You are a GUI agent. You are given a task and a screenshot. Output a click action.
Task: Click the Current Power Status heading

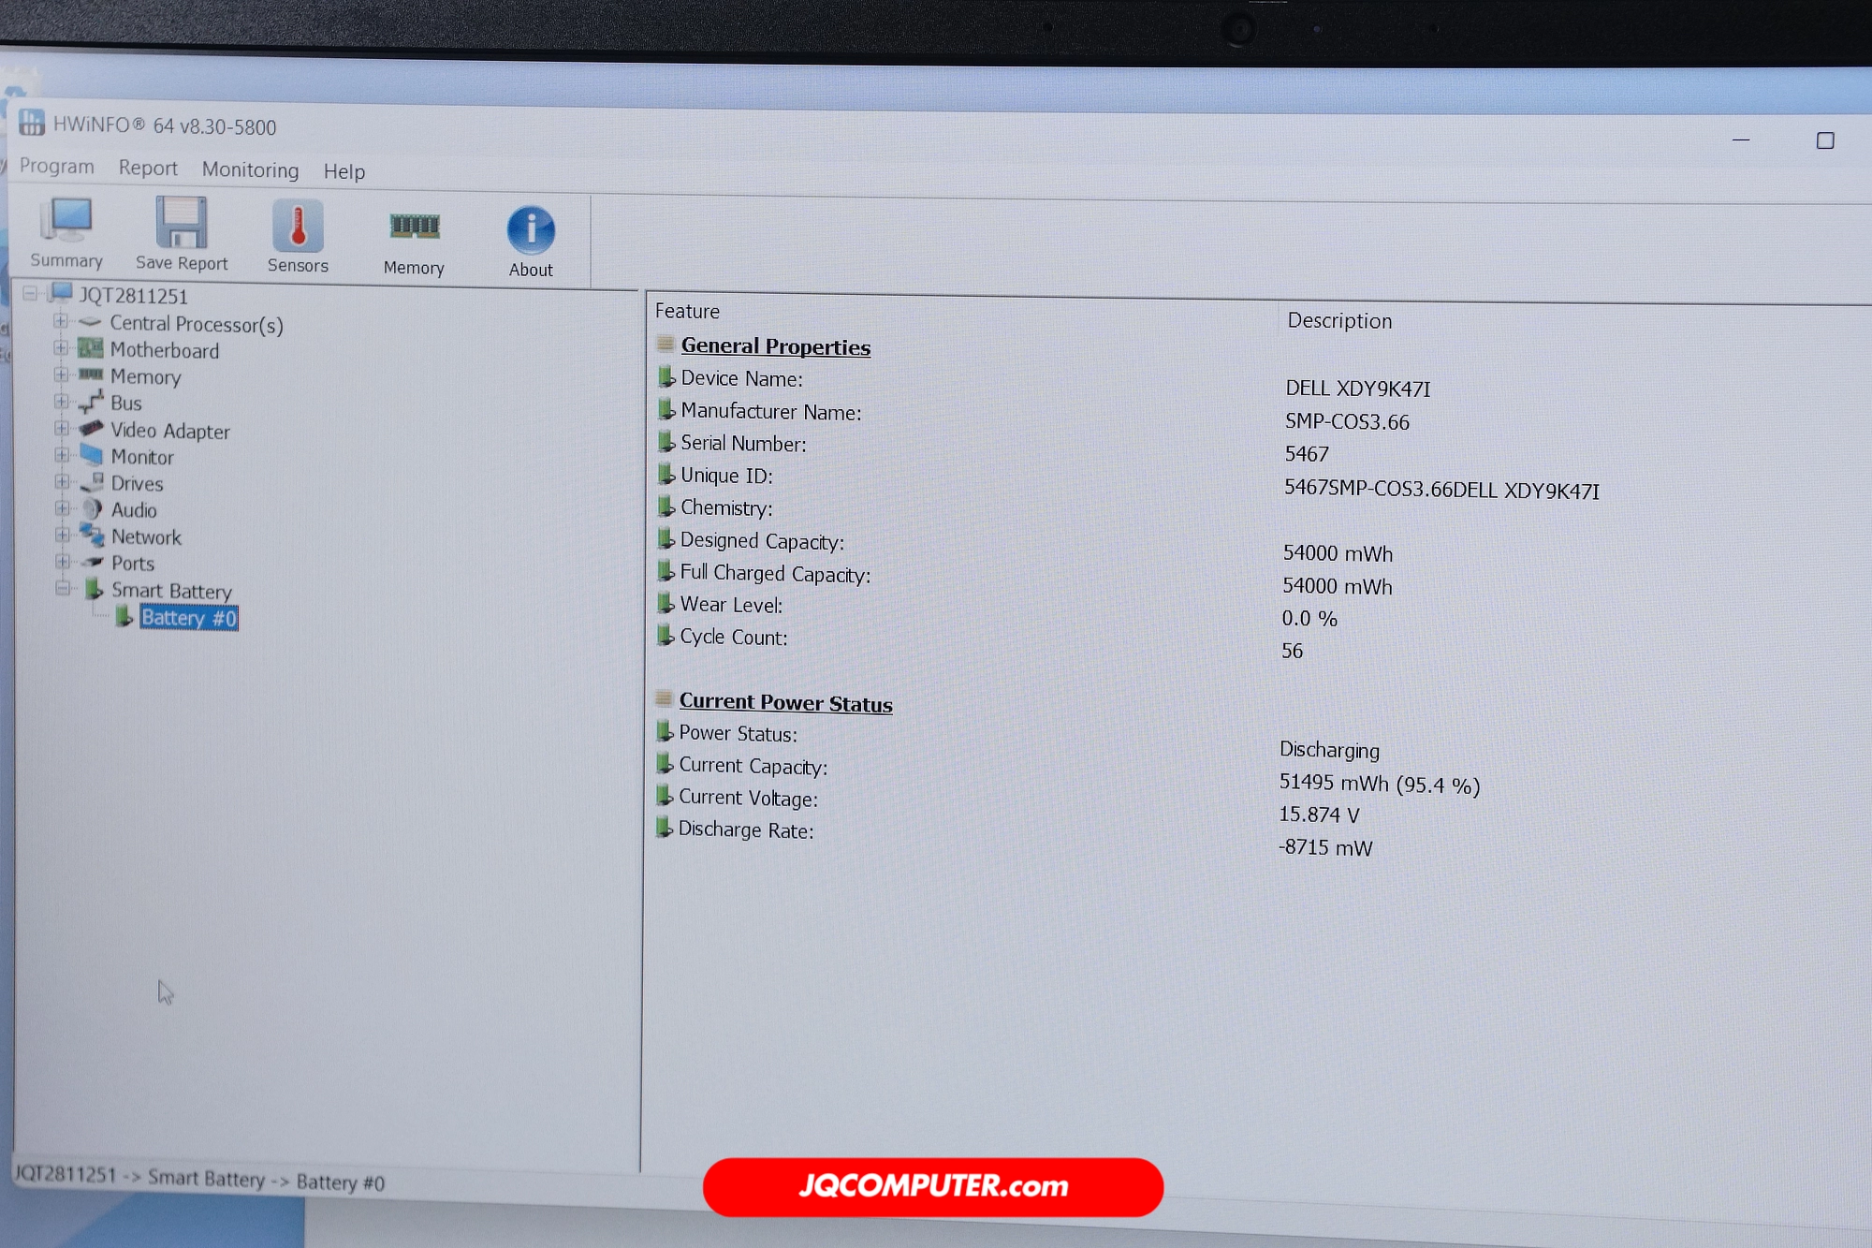[x=784, y=703]
